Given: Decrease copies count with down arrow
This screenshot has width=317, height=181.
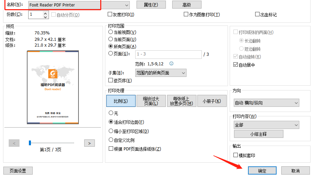Looking at the screenshot, I should click(x=46, y=17).
